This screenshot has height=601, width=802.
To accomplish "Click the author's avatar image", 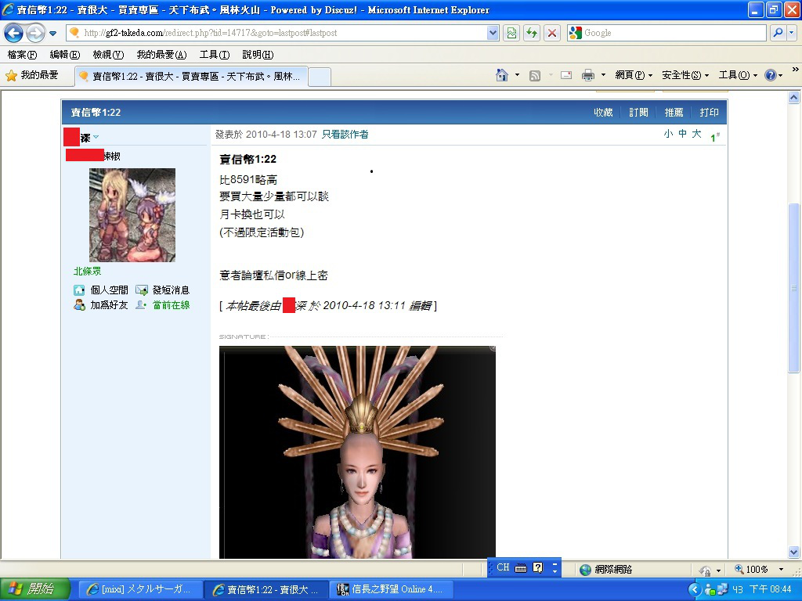I will coord(132,215).
